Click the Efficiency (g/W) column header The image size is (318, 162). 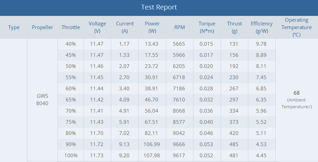(262, 27)
